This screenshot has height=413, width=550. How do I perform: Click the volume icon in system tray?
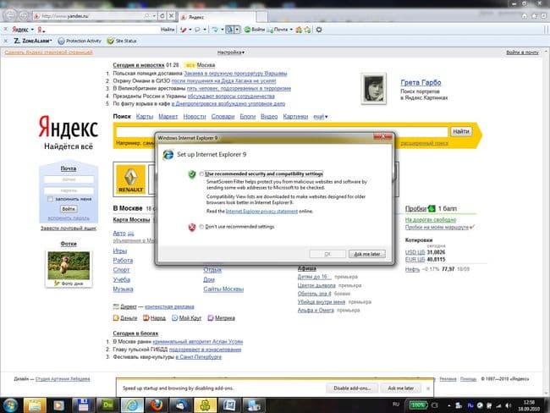click(x=509, y=405)
